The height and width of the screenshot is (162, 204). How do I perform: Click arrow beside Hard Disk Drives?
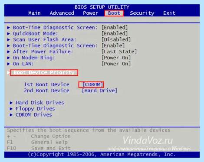click(11, 103)
